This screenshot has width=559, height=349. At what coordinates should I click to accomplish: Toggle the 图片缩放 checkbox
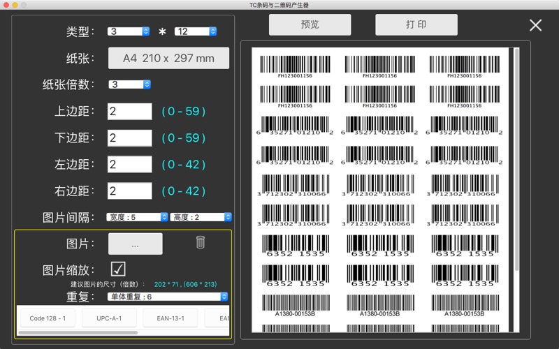click(118, 269)
